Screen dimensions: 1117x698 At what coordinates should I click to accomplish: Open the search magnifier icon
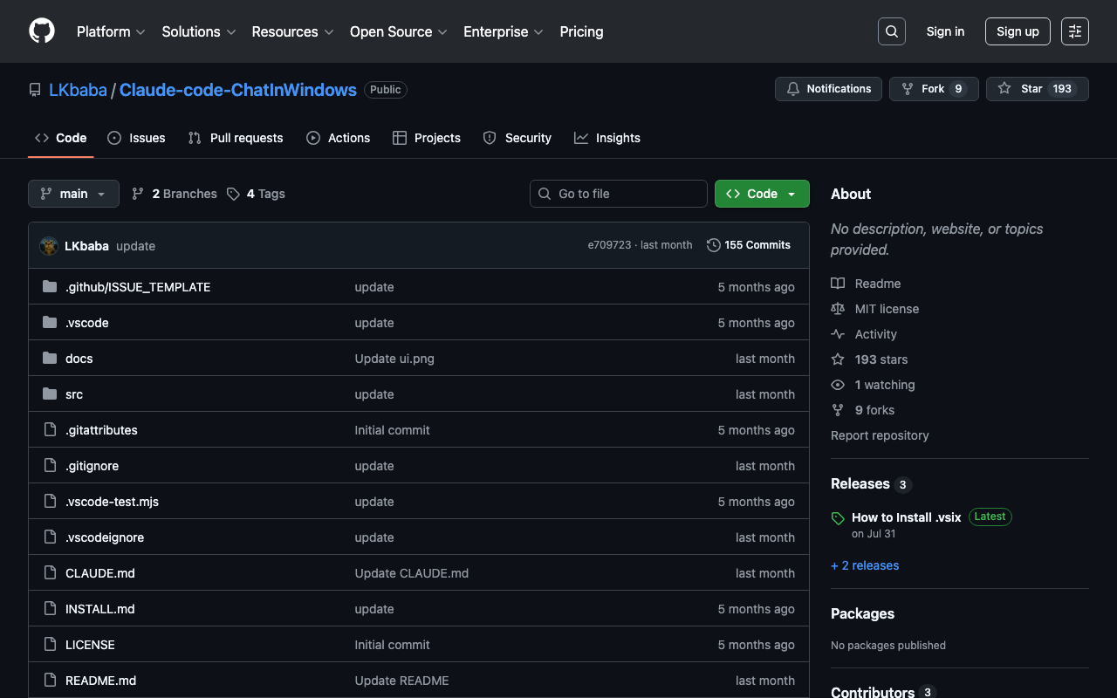pyautogui.click(x=891, y=31)
